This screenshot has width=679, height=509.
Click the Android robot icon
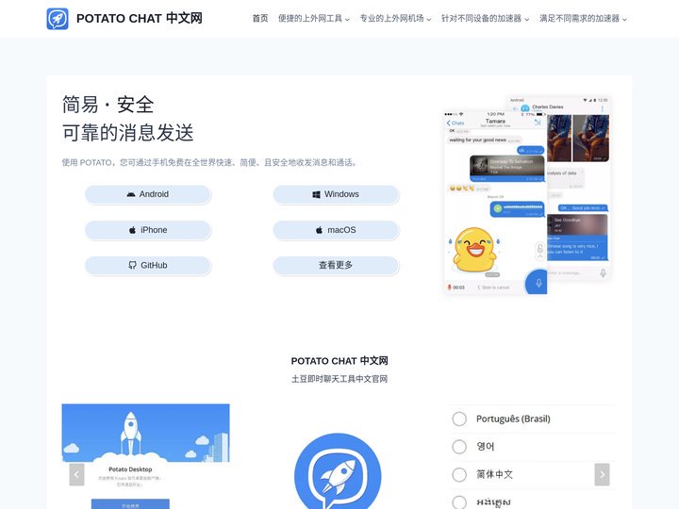point(131,194)
